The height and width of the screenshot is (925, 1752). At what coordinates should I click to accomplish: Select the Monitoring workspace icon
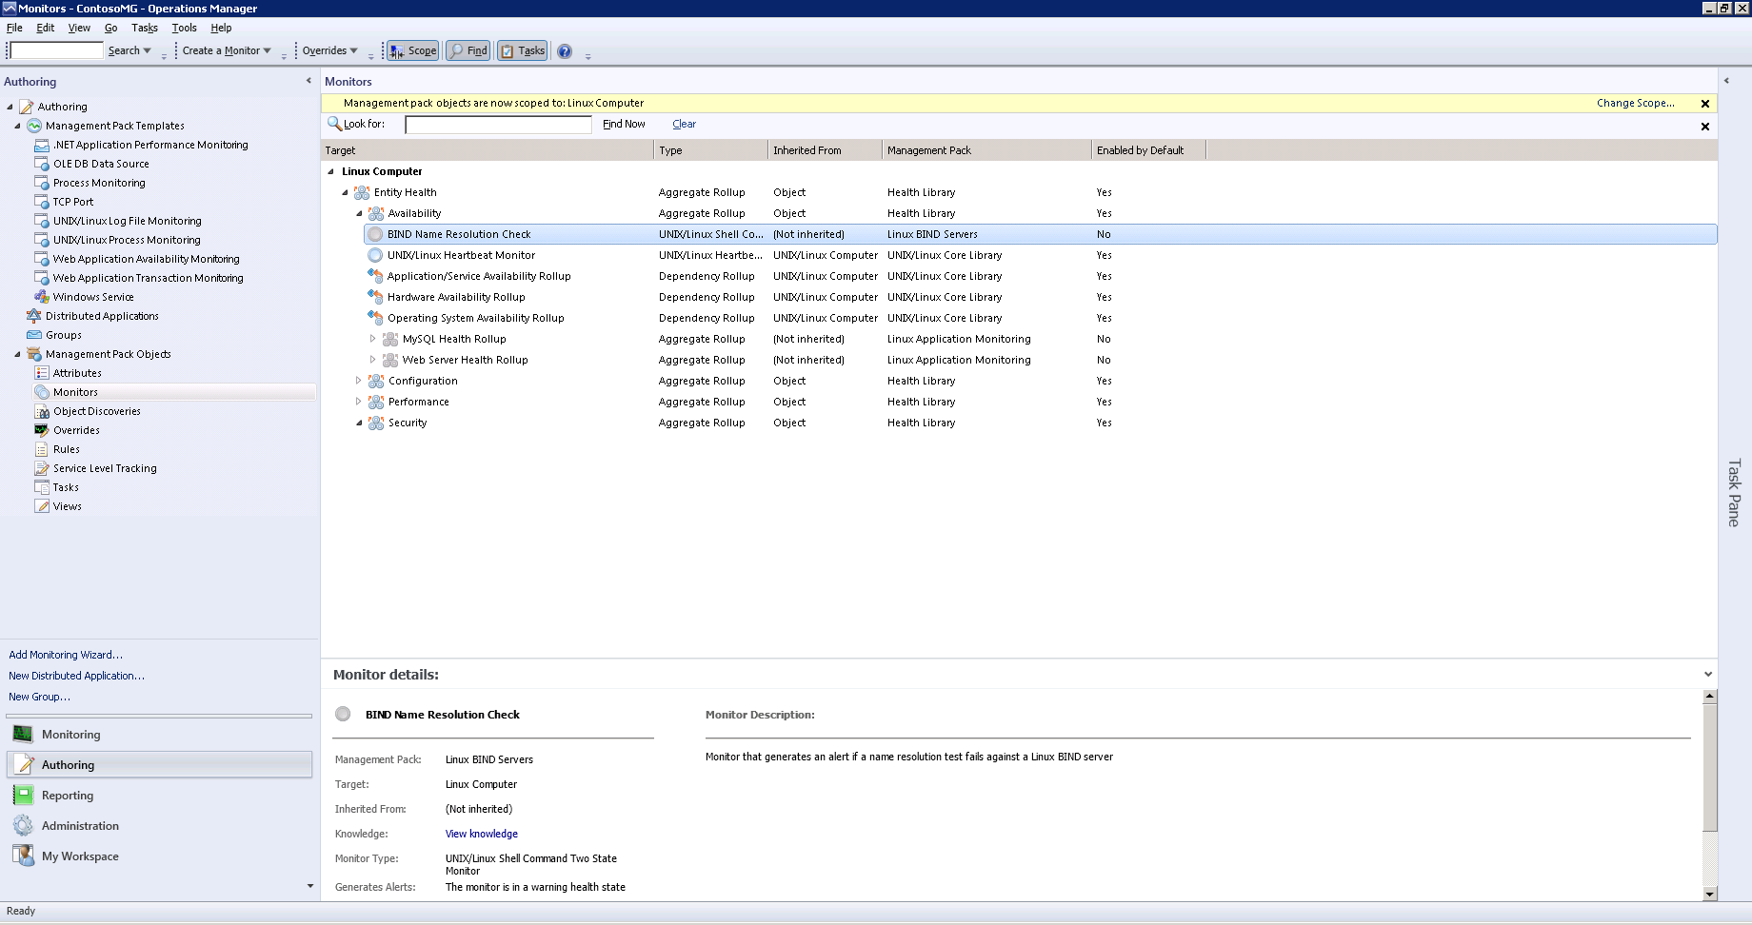coord(23,735)
